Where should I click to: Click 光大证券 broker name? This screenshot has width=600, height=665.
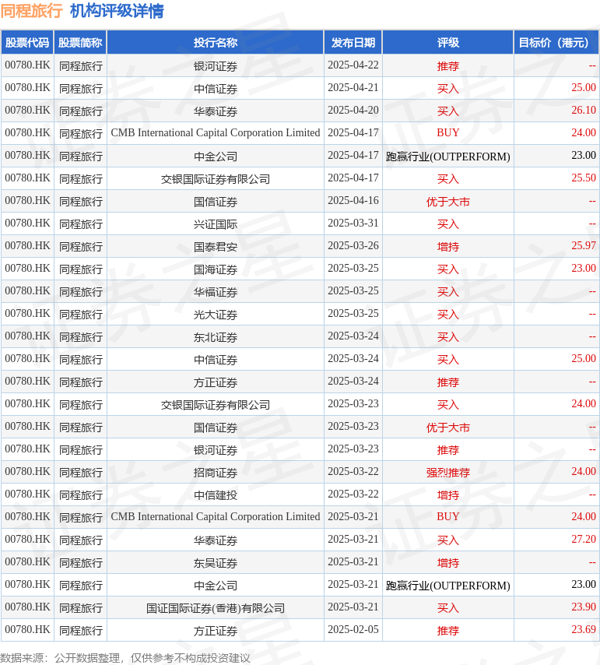(216, 315)
